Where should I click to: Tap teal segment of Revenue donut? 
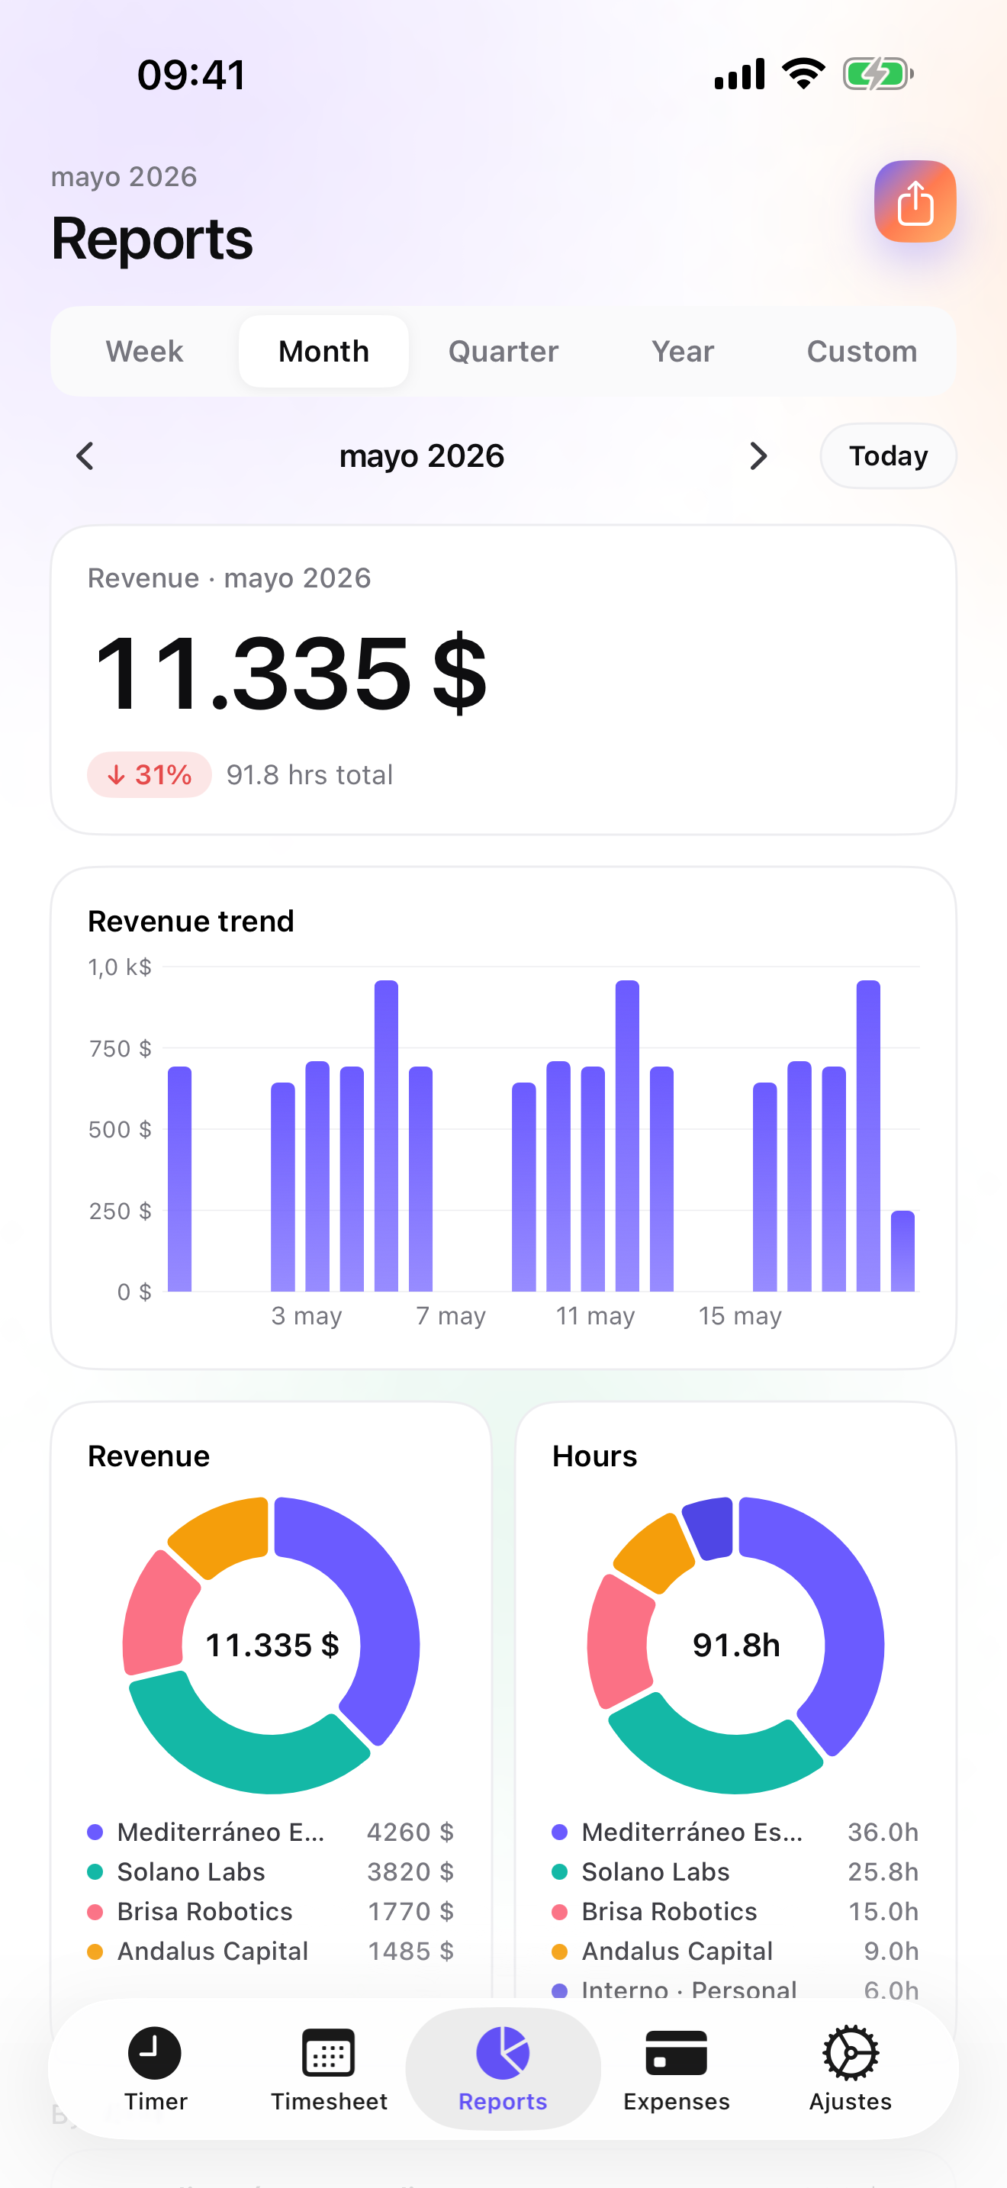(x=246, y=1755)
